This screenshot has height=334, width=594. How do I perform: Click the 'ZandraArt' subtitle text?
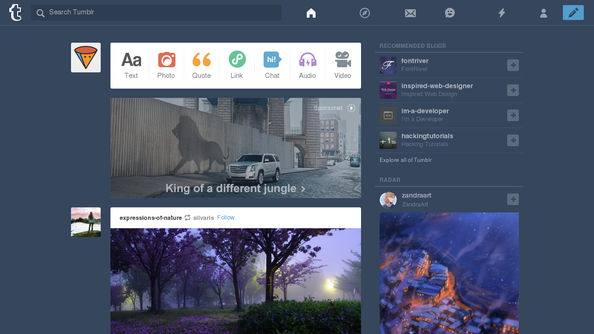click(415, 204)
